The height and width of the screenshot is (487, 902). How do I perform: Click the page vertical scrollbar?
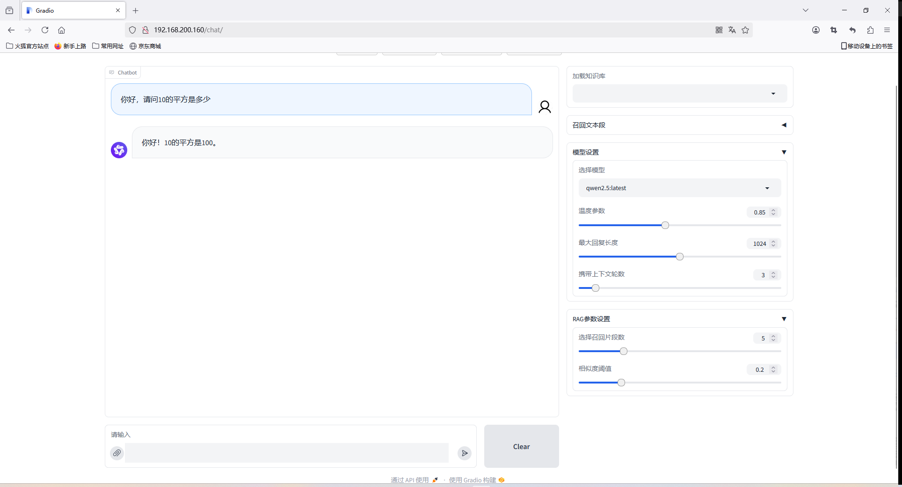click(x=896, y=276)
